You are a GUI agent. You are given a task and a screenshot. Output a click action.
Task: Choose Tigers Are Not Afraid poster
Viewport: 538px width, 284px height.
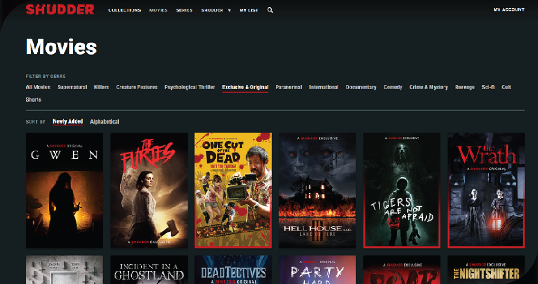pyautogui.click(x=401, y=190)
